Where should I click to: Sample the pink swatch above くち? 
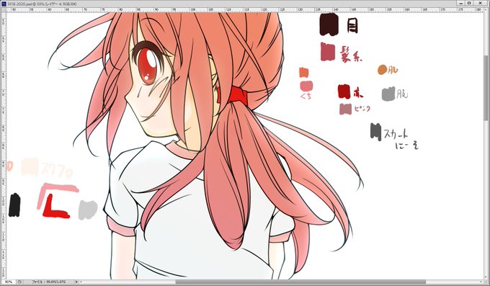(306, 86)
